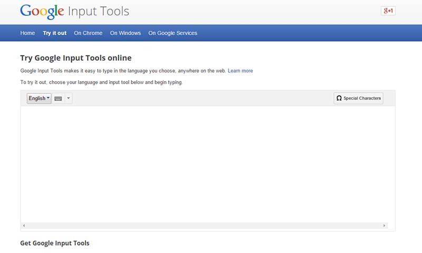This screenshot has width=422, height=253.
Task: Click the Google Input Tools logo
Action: (x=74, y=12)
